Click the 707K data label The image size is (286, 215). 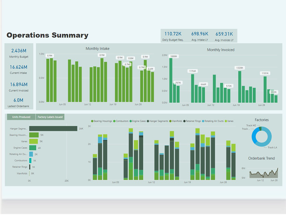pyautogui.click(x=178, y=83)
